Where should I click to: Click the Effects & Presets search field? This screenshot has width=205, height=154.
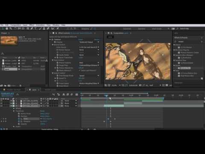point(188,41)
